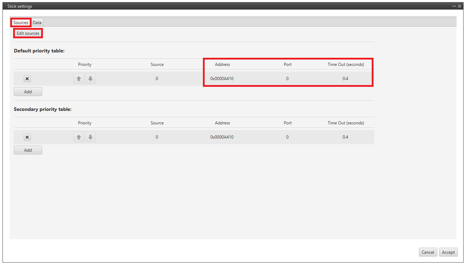Move default table source priority up

point(79,79)
